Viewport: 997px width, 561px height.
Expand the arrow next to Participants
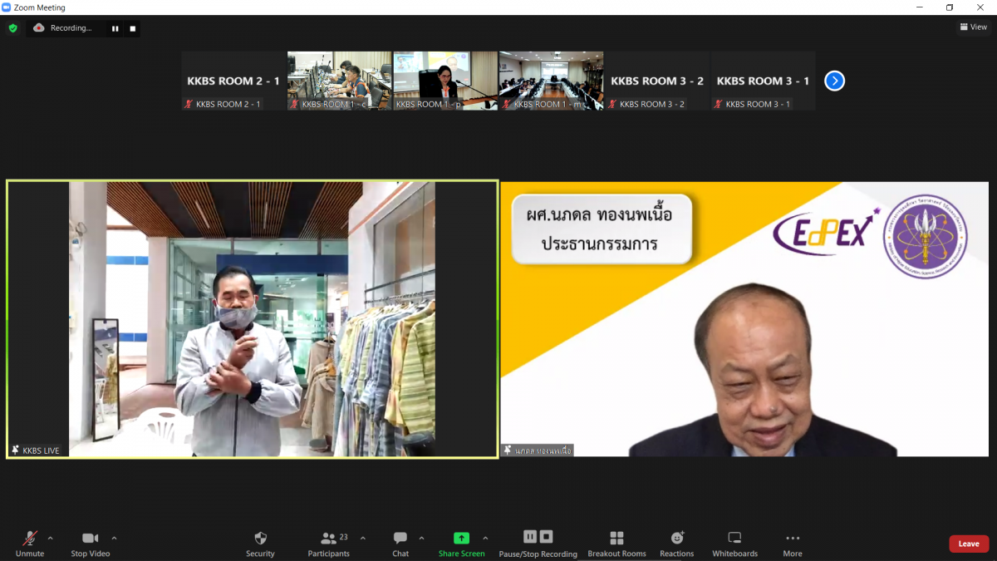click(x=363, y=538)
